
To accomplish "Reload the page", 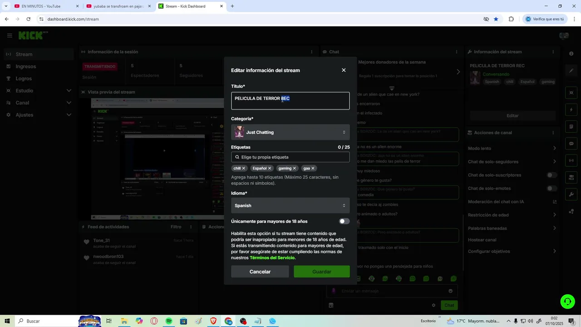I will point(28,19).
